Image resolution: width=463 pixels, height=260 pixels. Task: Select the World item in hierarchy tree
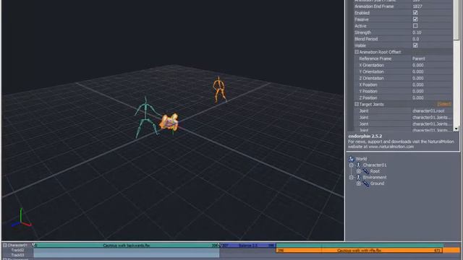tap(361, 159)
